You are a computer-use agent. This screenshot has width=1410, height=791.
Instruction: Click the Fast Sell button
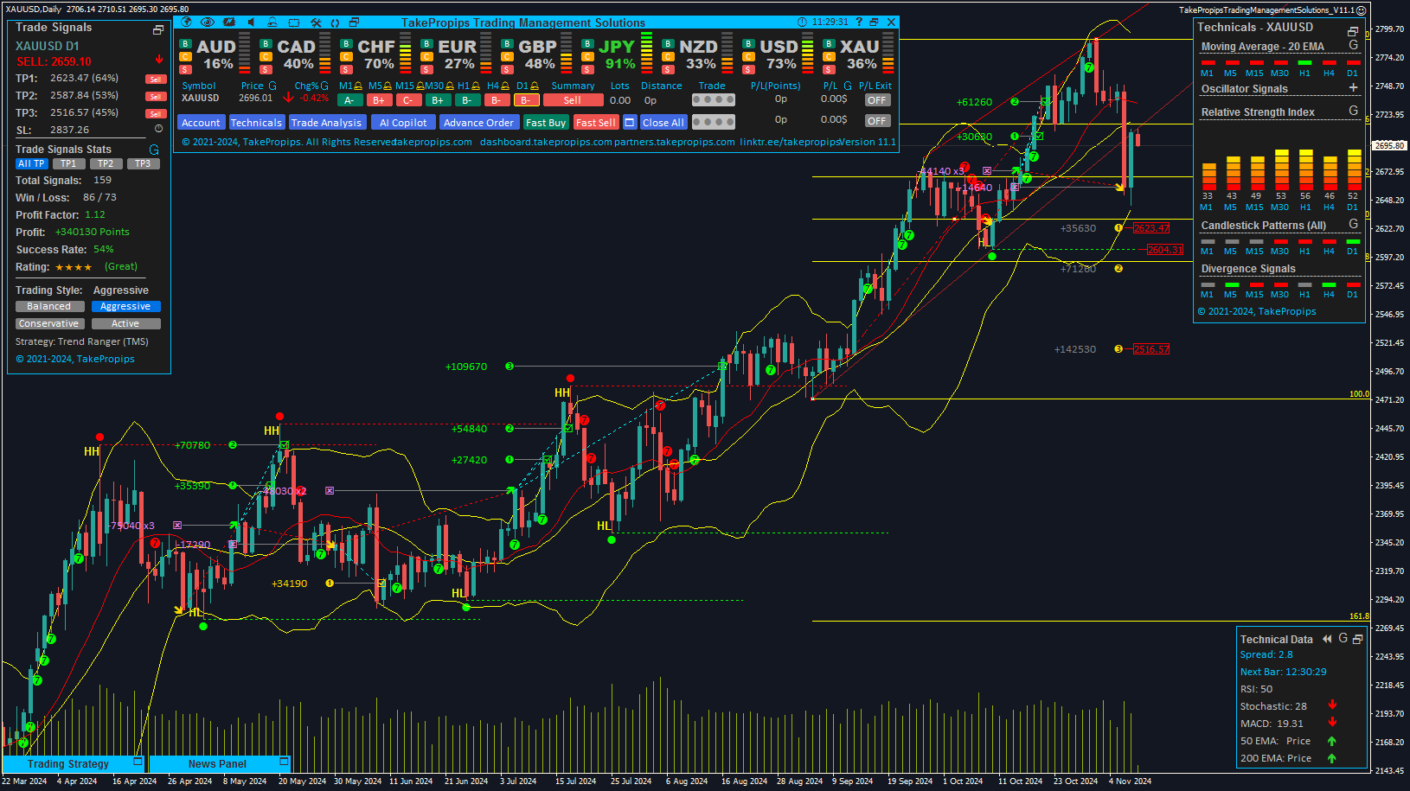(596, 123)
